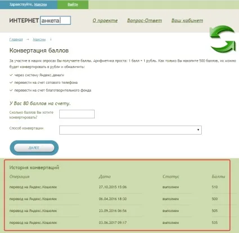239x233 pixels.
Task: Expand the Способ конвертации dropdown
Action: click(x=130, y=130)
